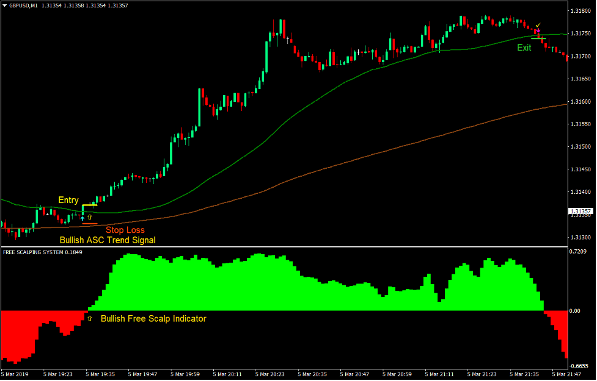Click the white up-arrow in the scalp indicator pane
The height and width of the screenshot is (381, 597).
point(89,318)
